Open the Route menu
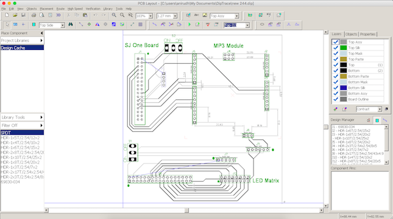 60,9
